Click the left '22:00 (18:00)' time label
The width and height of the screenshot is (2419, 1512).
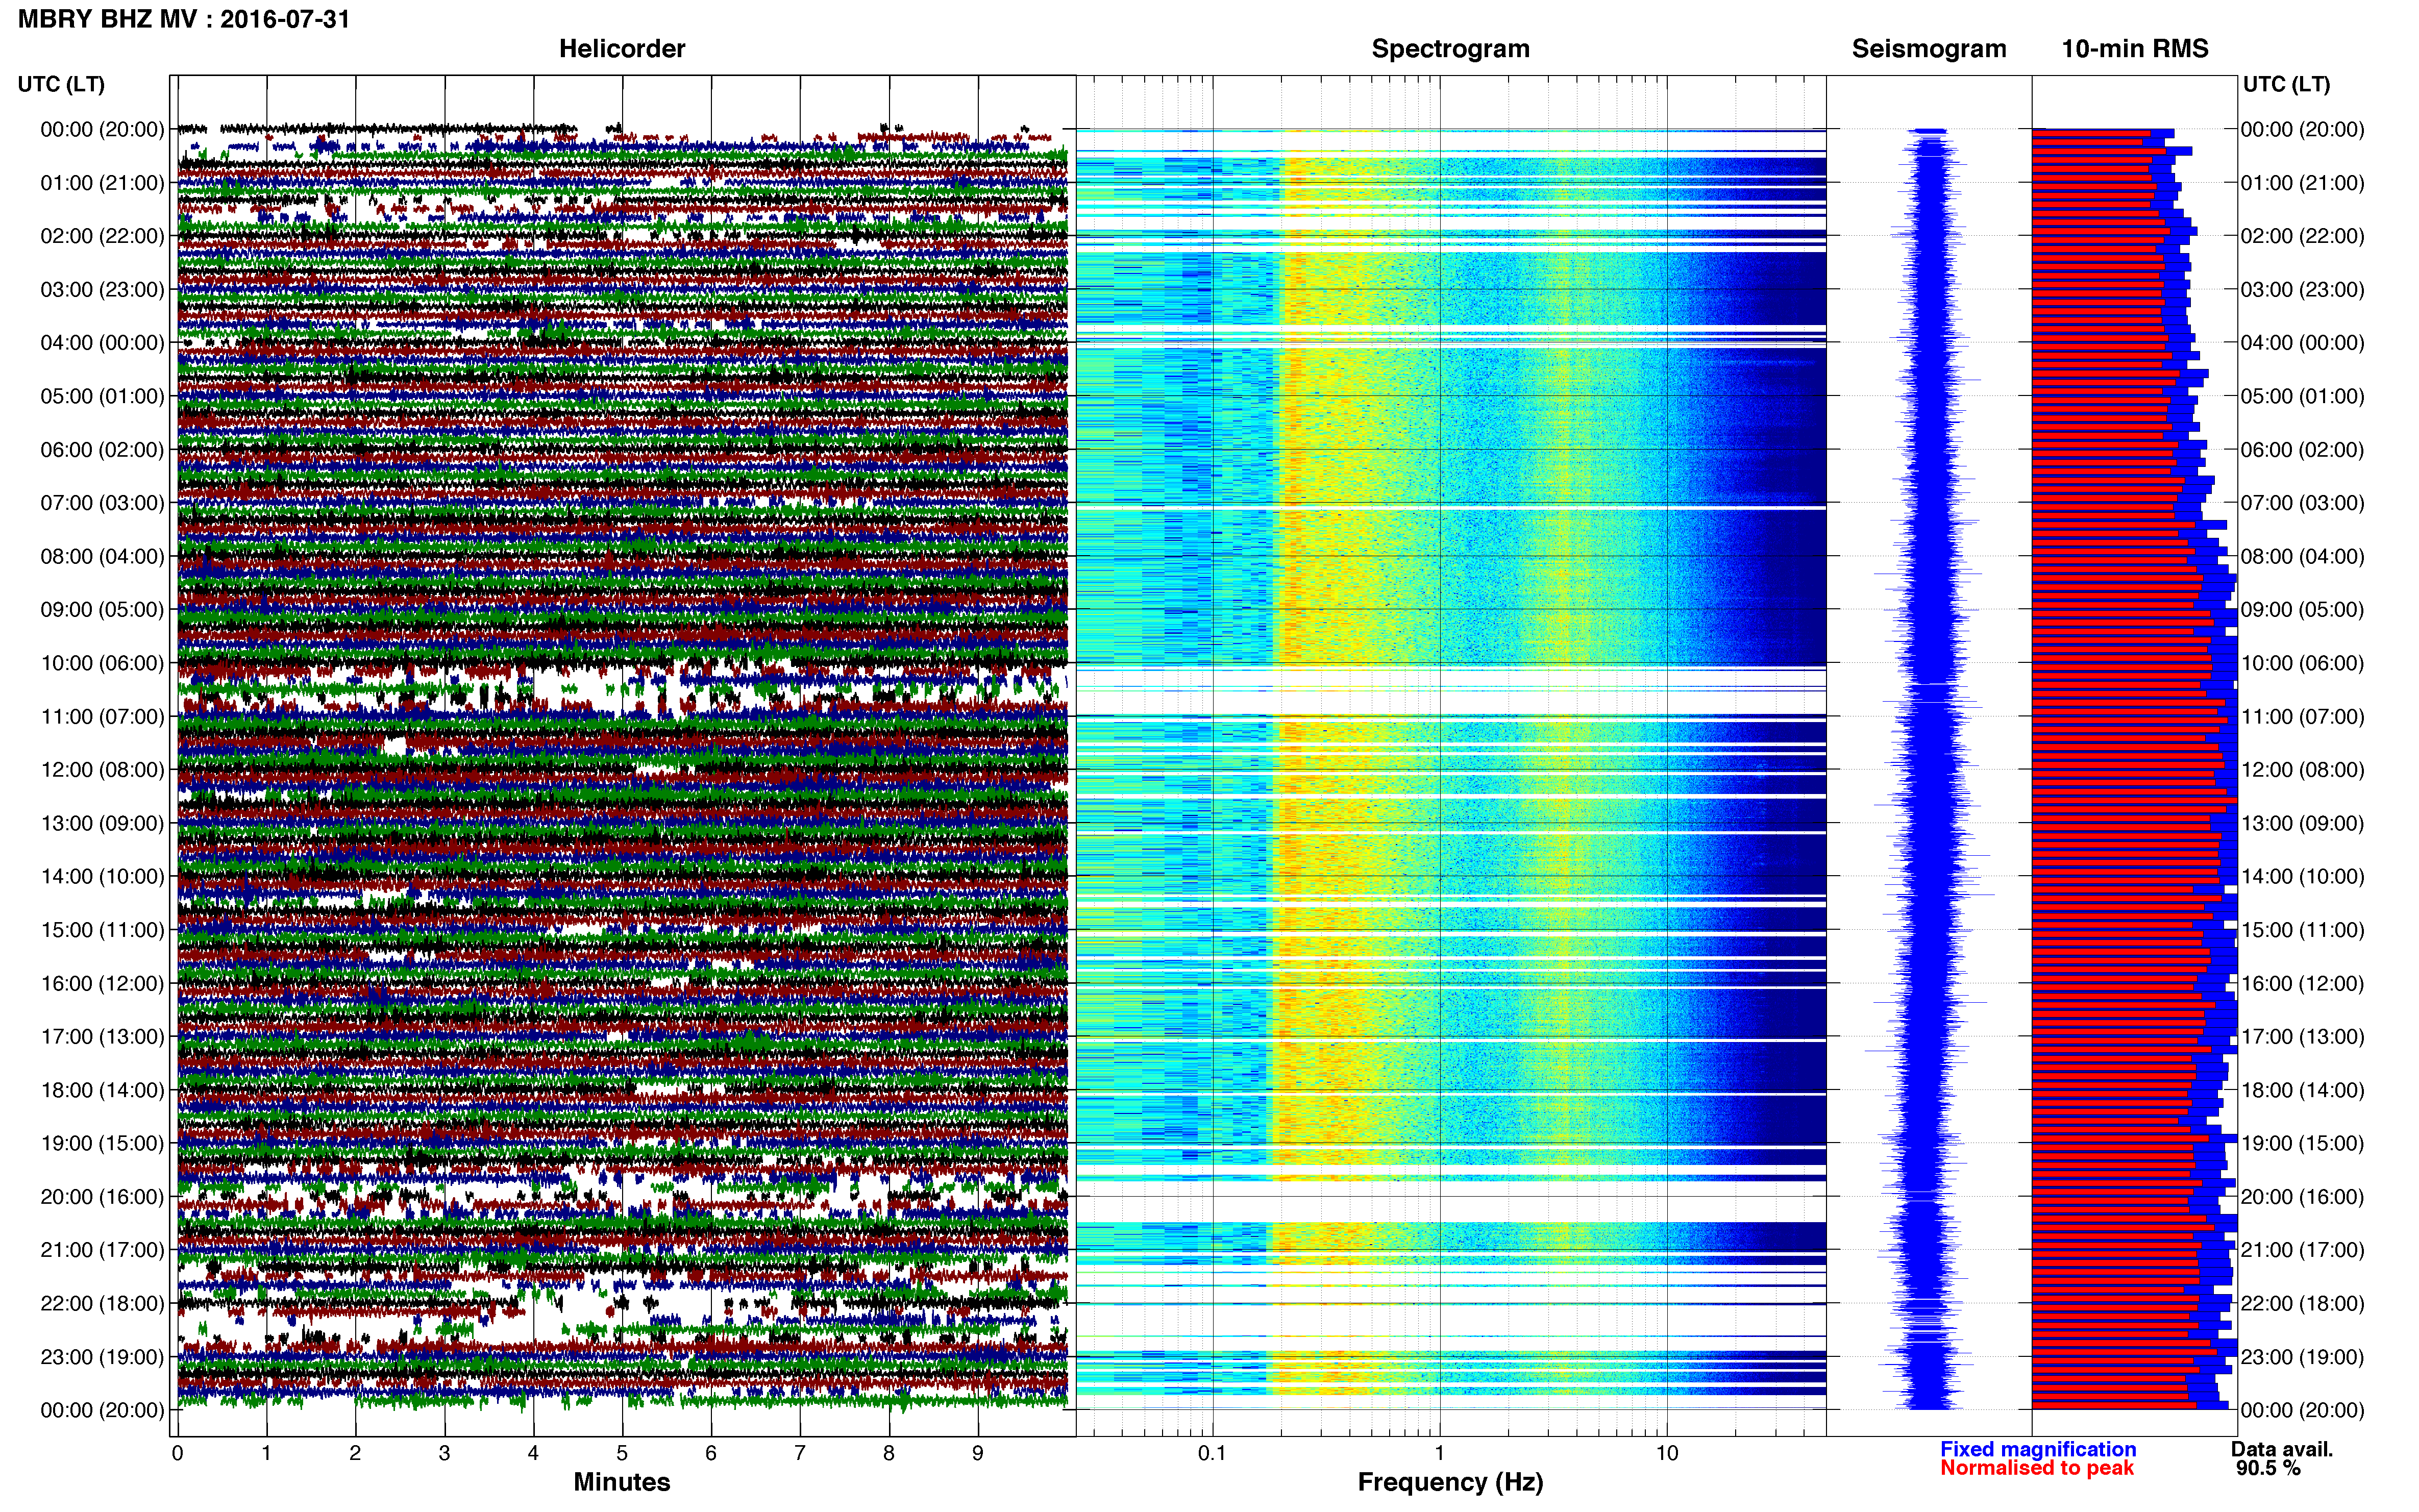tap(102, 1304)
